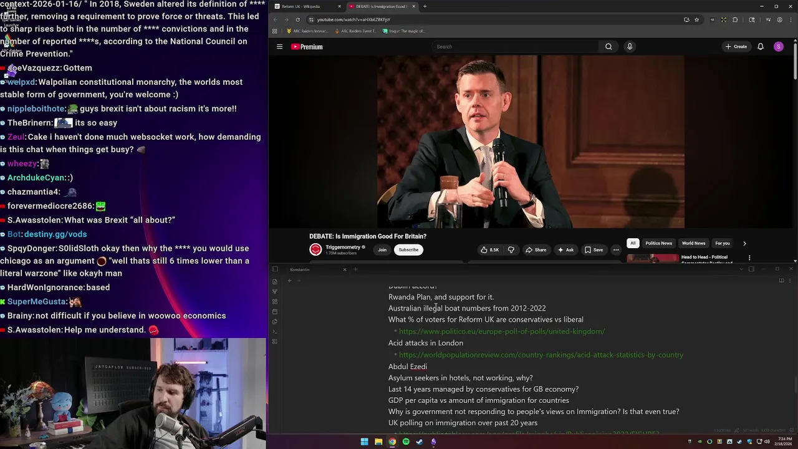The height and width of the screenshot is (449, 798).
Task: Open options for Head to Head video
Action: click(x=749, y=258)
